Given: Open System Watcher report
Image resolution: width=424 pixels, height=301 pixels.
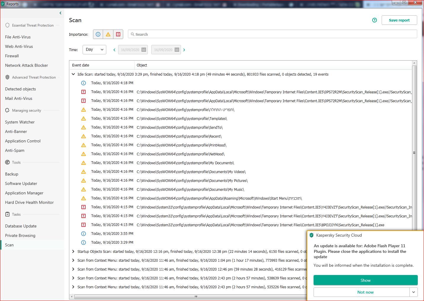Looking at the screenshot, I should [20, 122].
